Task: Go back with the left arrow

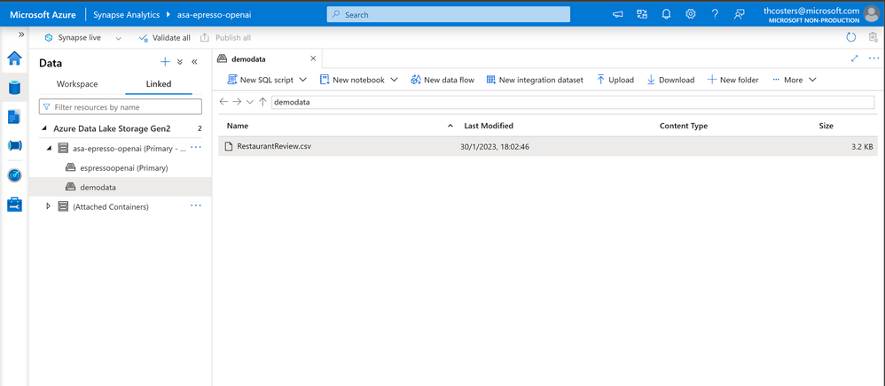Action: point(223,102)
